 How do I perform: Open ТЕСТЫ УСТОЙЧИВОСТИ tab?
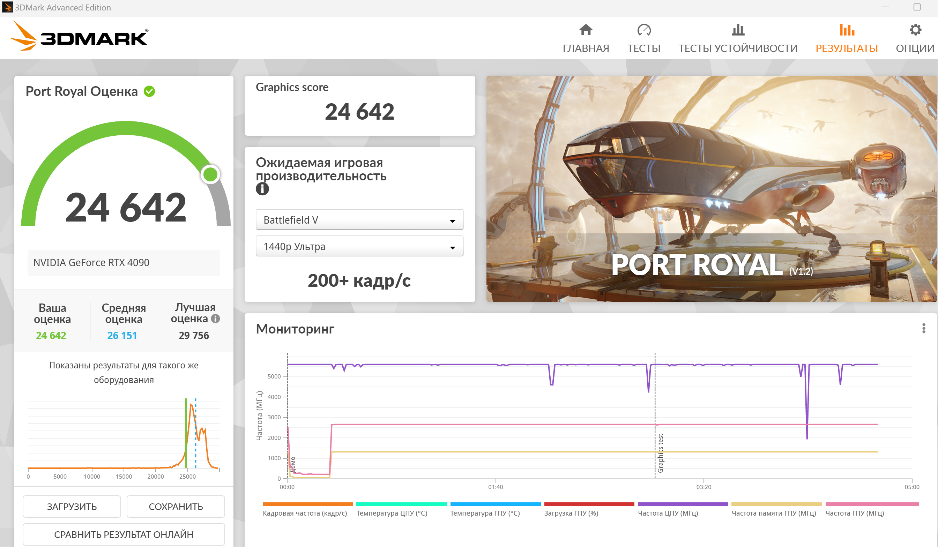tap(738, 48)
